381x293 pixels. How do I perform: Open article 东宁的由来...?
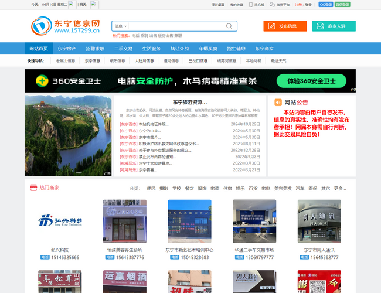point(149,131)
